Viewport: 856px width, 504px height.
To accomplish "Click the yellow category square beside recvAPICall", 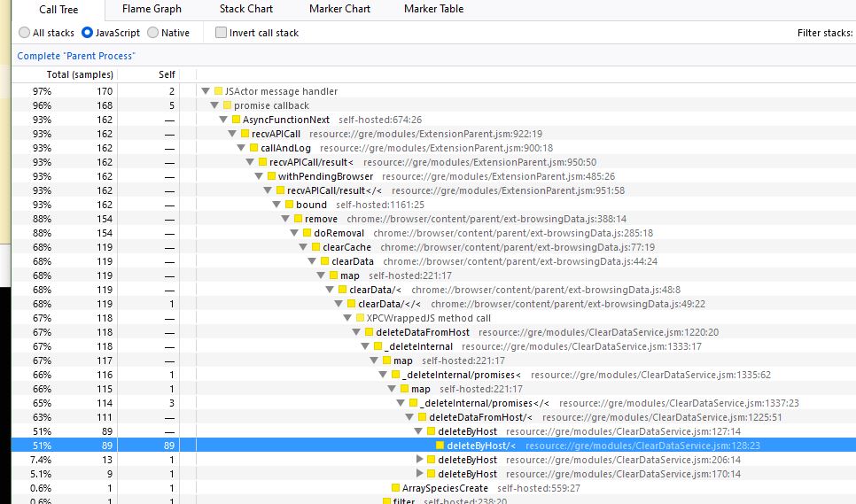I will tap(245, 134).
